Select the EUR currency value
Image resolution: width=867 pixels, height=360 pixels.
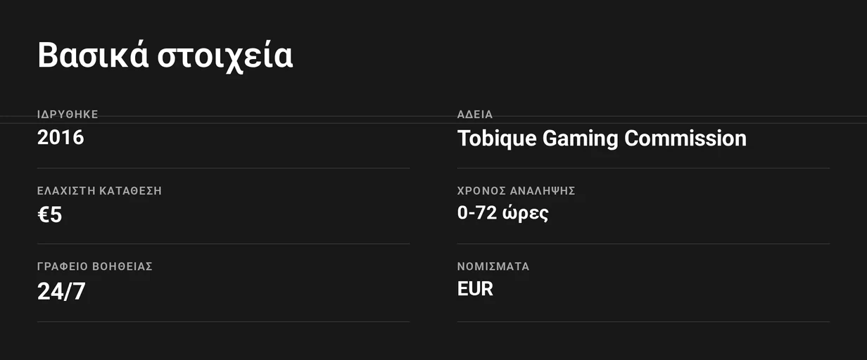475,288
